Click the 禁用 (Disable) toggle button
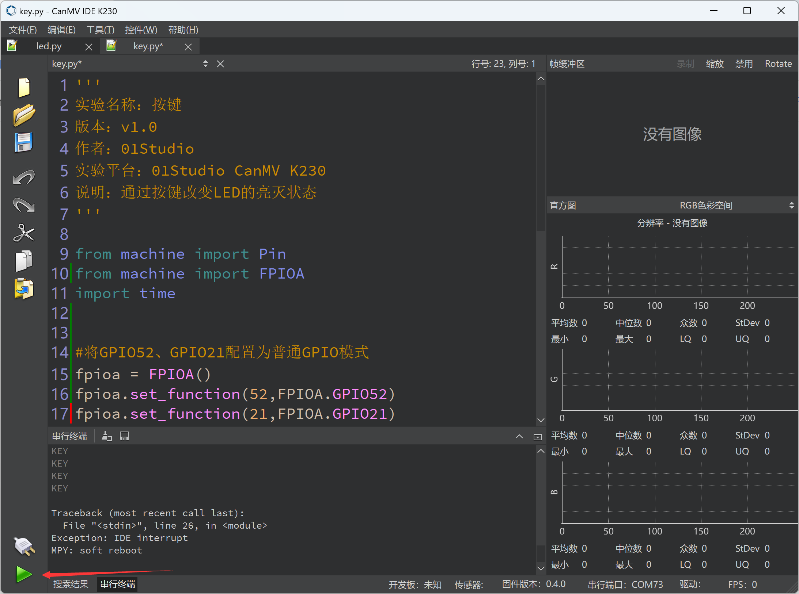 click(744, 64)
